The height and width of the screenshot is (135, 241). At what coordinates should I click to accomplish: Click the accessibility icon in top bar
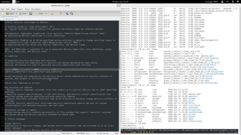(233, 1)
